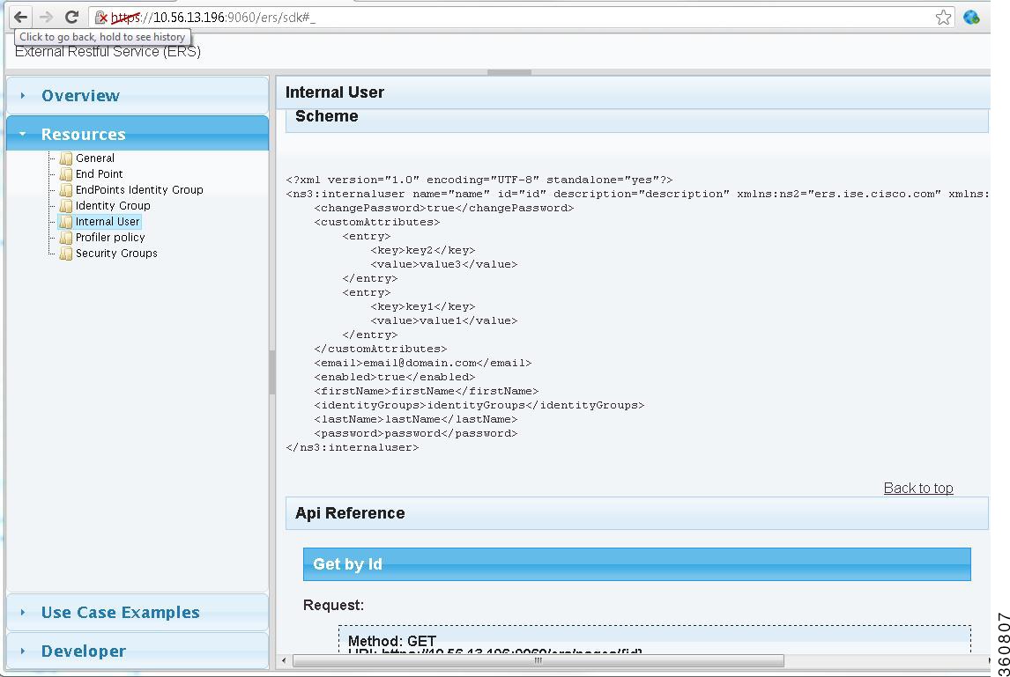The image size is (1010, 677).
Task: Click the Back to top link
Action: pos(917,488)
